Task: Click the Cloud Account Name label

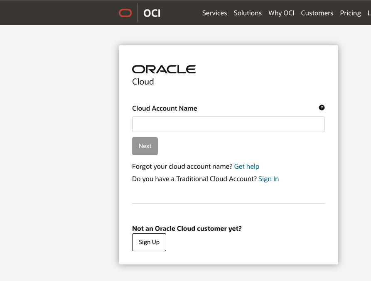Action: click(x=165, y=108)
